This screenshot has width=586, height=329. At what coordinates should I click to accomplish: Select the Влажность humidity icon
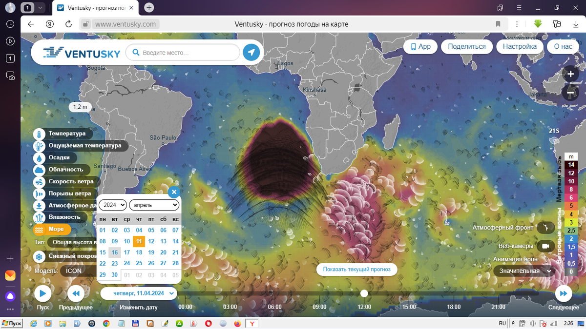[x=39, y=217]
